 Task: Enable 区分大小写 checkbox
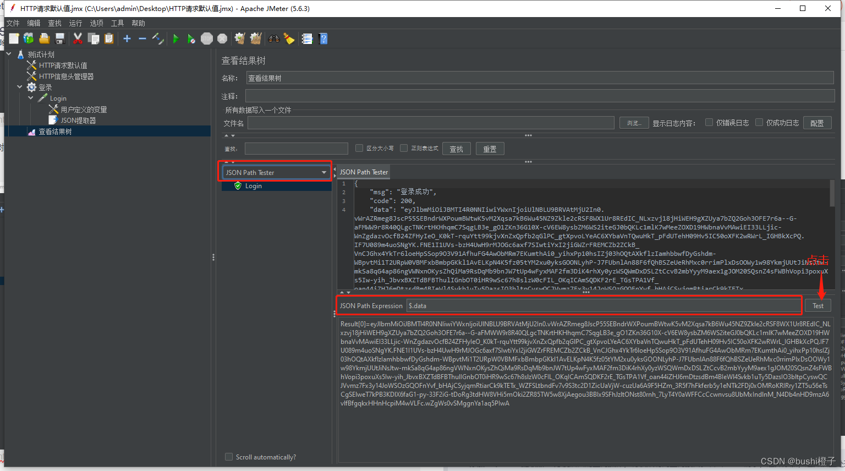point(359,148)
